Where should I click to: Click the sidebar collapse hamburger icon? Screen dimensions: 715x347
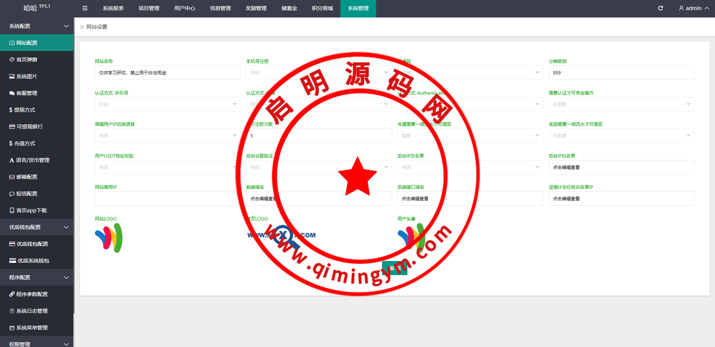click(x=85, y=8)
